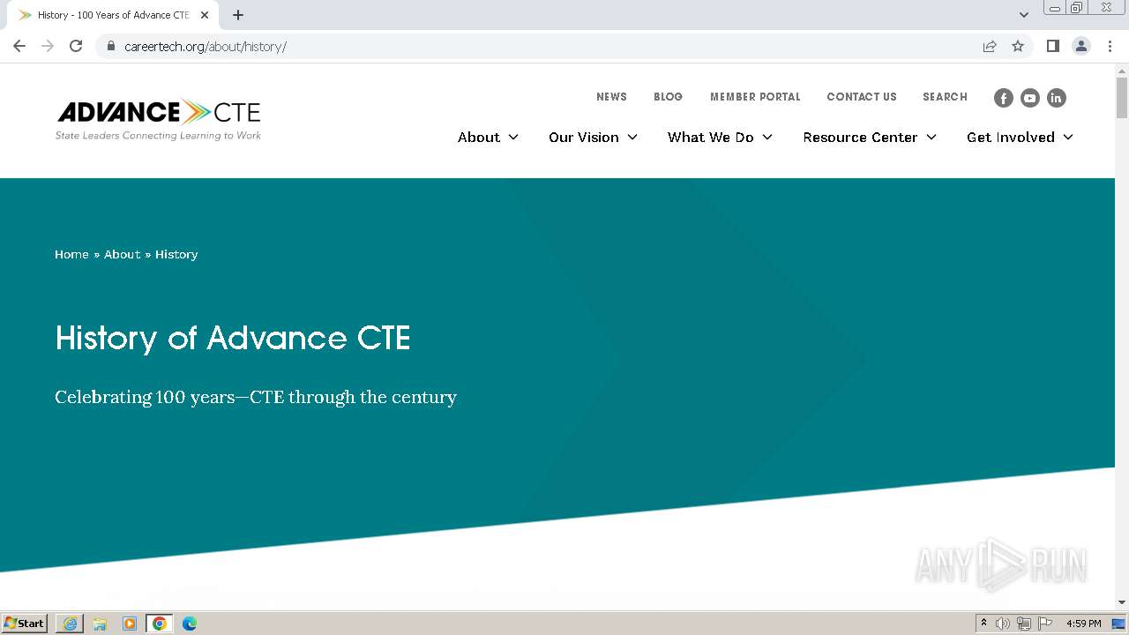The height and width of the screenshot is (635, 1129).
Task: Click the Advance CTE logo
Action: (159, 119)
